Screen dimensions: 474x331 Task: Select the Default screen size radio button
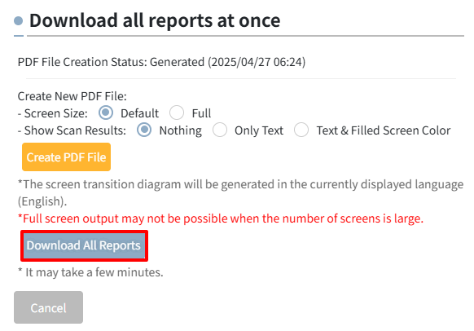click(x=106, y=113)
